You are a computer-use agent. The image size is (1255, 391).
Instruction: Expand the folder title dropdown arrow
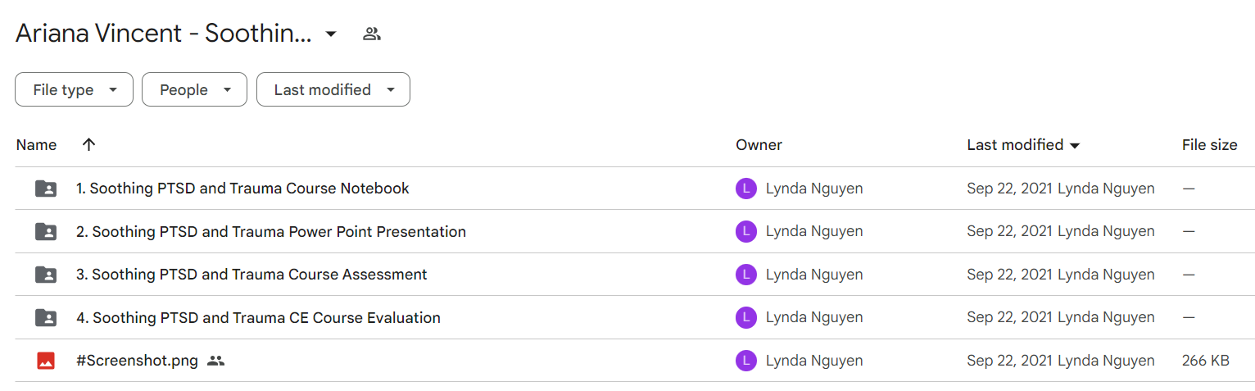point(331,34)
